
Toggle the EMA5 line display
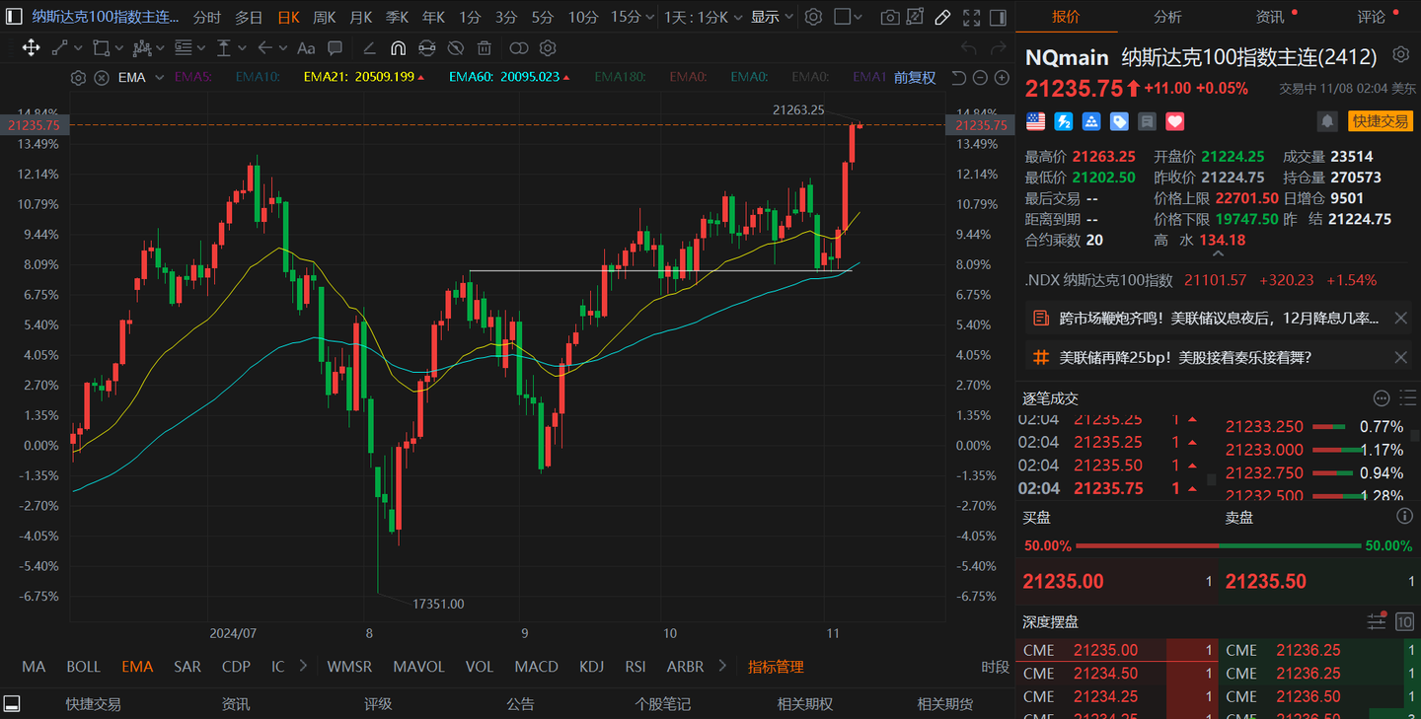pyautogui.click(x=192, y=77)
